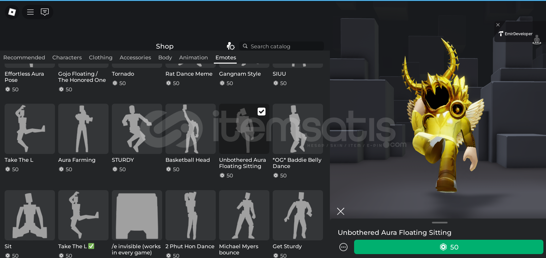
Task: Click the Effortless Aura Pose title
Action: (24, 77)
